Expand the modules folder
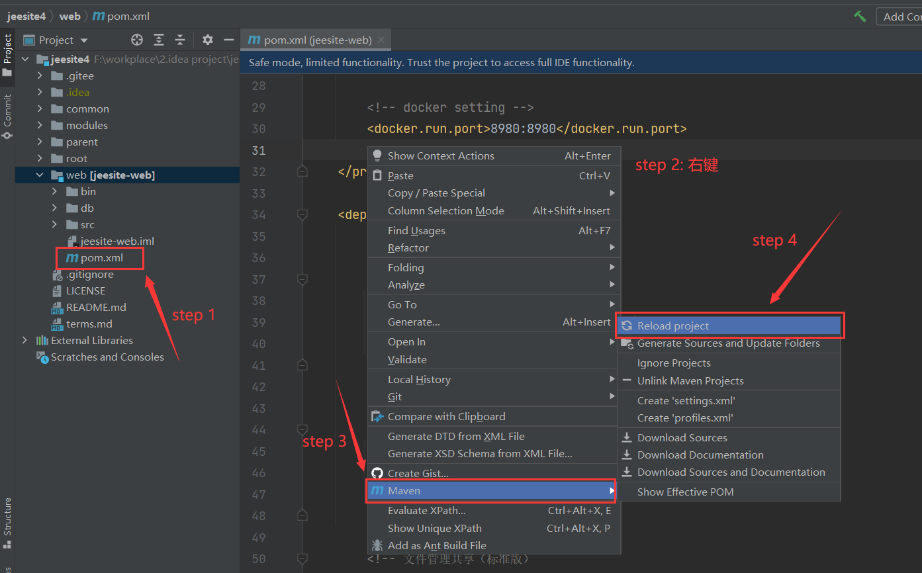This screenshot has width=922, height=573. point(40,125)
